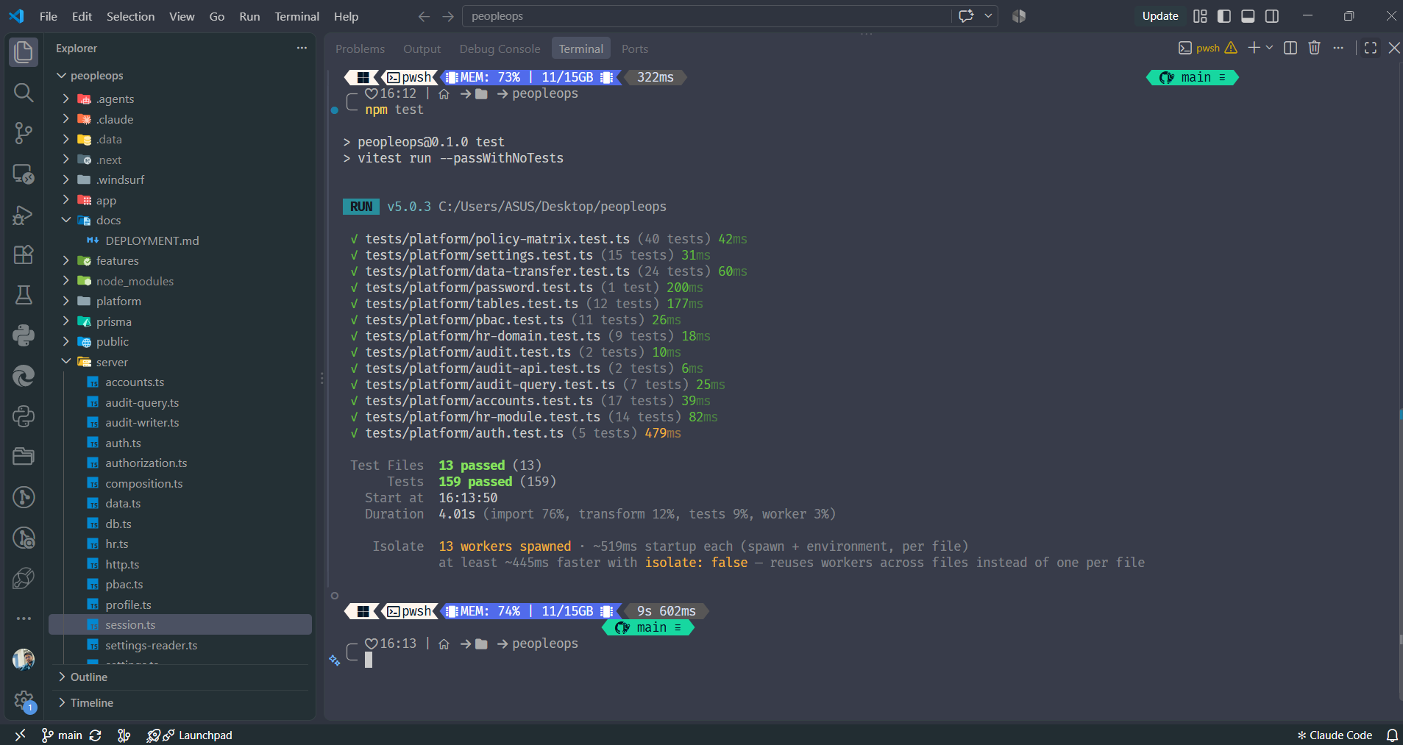The image size is (1403, 745).
Task: Open the Terminal menu
Action: click(297, 16)
